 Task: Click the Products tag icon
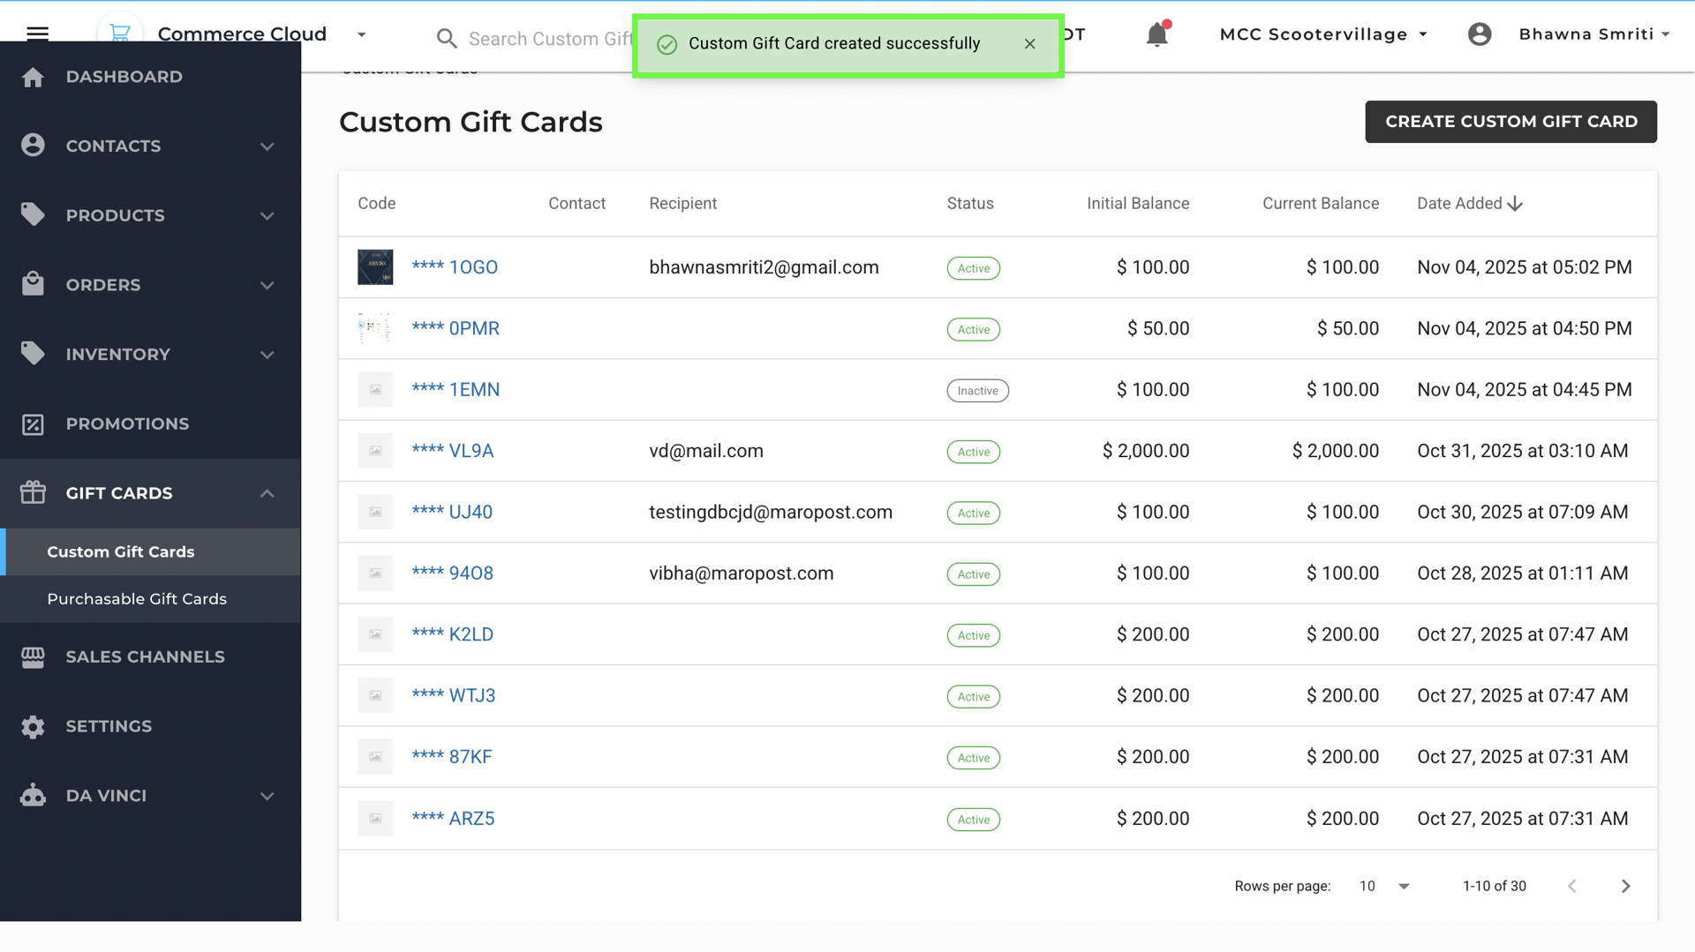coord(33,214)
